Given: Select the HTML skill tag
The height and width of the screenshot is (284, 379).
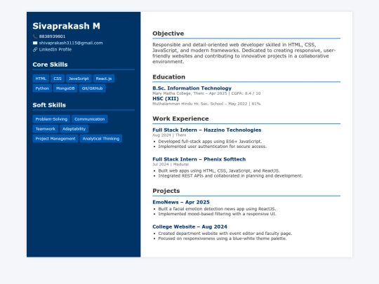Looking at the screenshot, I should (x=41, y=79).
